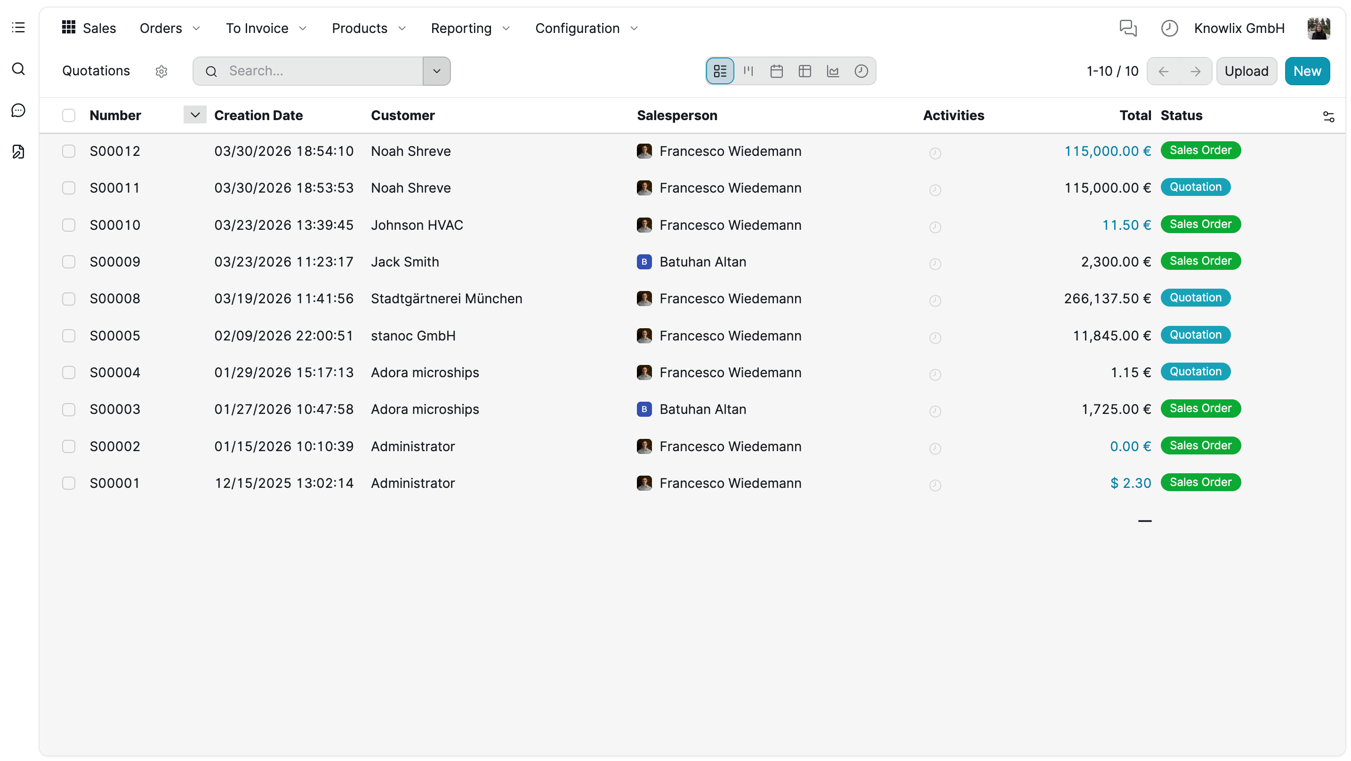
Task: Expand the search options dropdown arrow
Action: pyautogui.click(x=436, y=71)
